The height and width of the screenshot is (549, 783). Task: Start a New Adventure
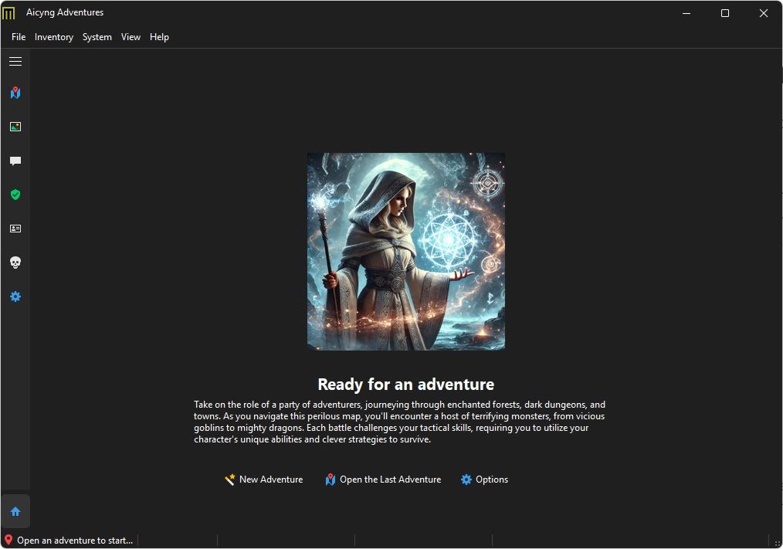[x=263, y=480]
